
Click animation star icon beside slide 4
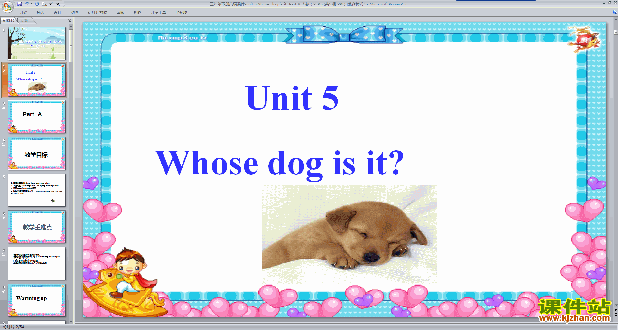point(4,145)
